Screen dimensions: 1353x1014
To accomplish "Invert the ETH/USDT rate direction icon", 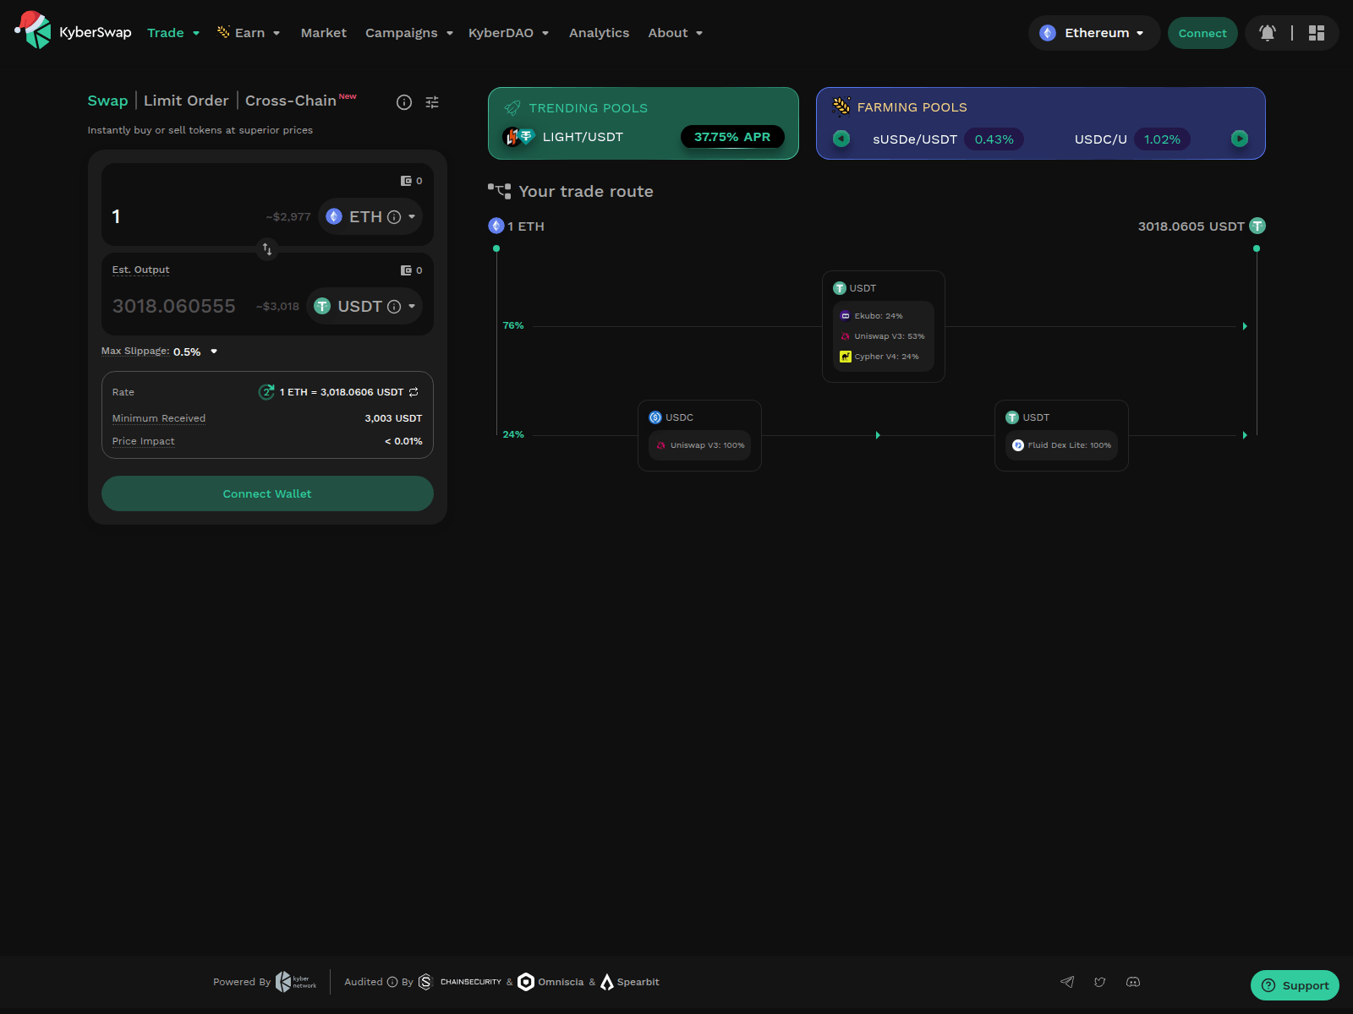I will 414,392.
